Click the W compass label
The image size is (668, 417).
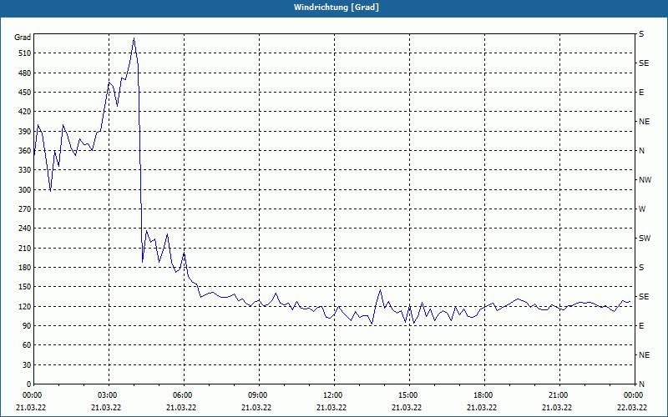click(642, 209)
